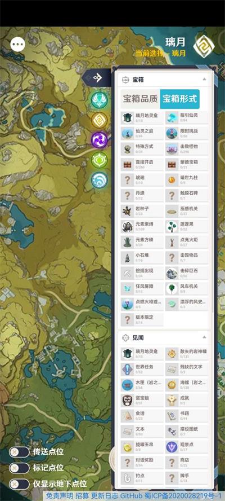Click the 璃月 Geo emblem icon

[x=204, y=47]
